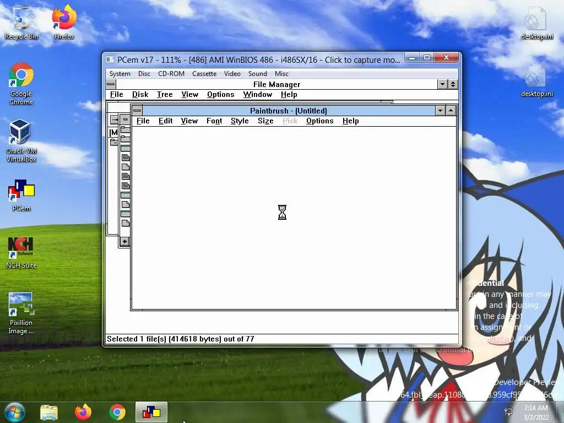Open the Tree menu in File Manager

coord(164,94)
